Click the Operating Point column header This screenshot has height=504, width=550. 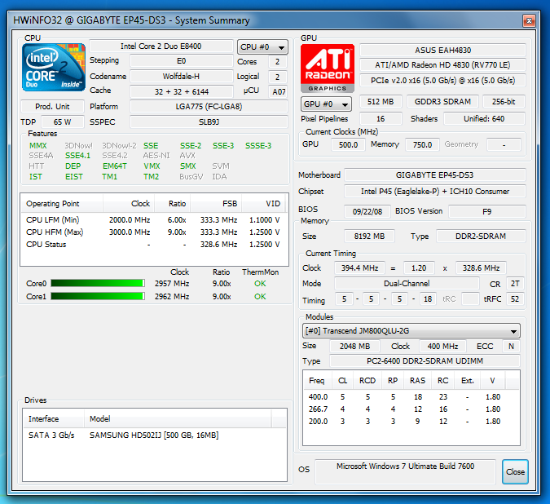pos(62,204)
